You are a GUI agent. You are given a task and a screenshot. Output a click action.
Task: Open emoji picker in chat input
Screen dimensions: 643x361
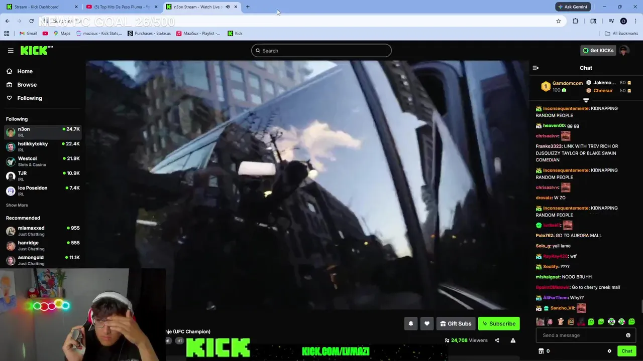(x=628, y=335)
